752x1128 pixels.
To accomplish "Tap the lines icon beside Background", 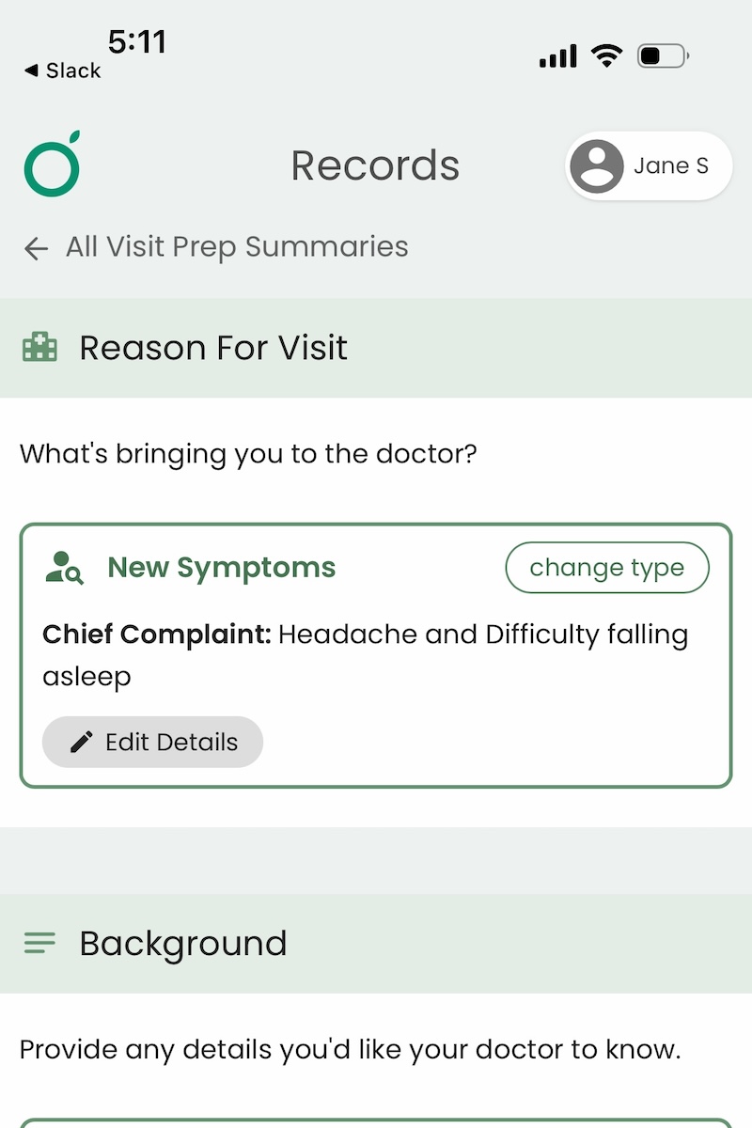I will click(39, 943).
